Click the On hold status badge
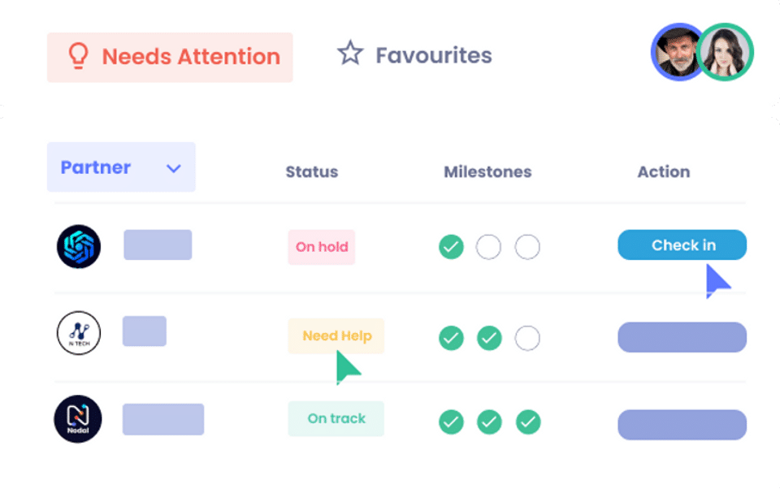 322,247
